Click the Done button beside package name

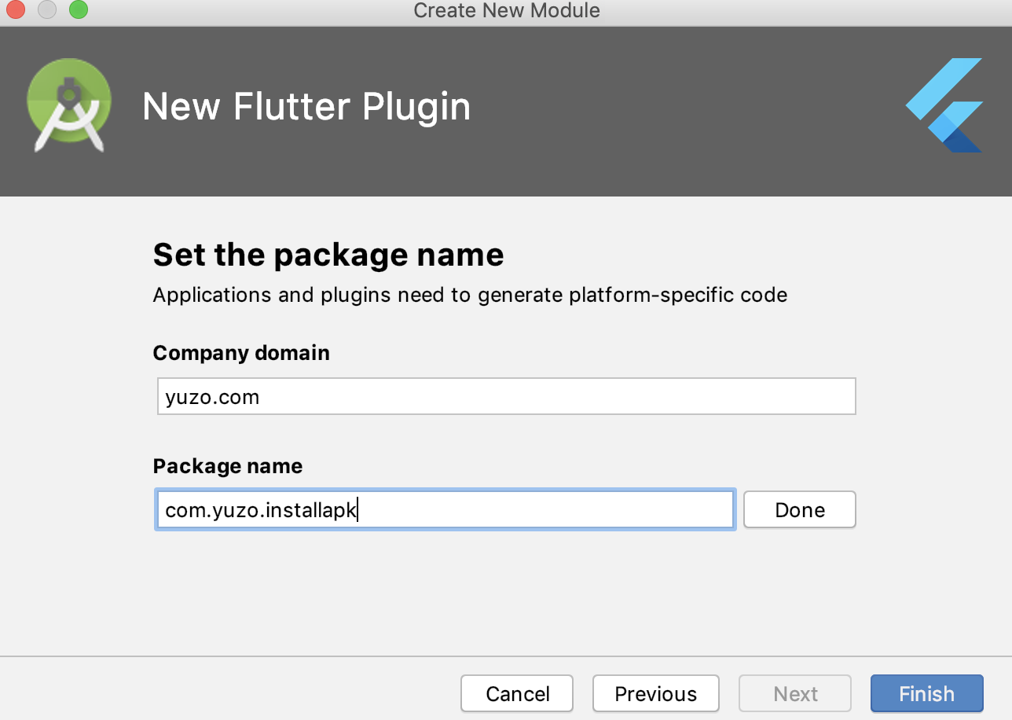799,510
